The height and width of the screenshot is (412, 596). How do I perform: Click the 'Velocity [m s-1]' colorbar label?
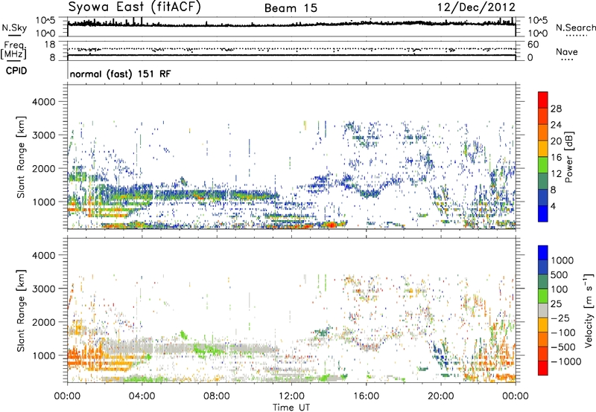pyautogui.click(x=589, y=310)
